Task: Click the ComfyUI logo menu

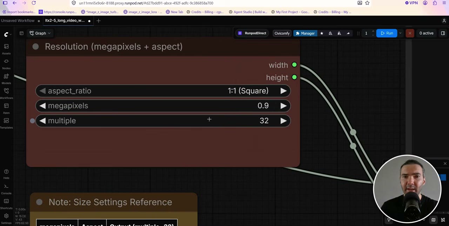Action: tap(8, 34)
